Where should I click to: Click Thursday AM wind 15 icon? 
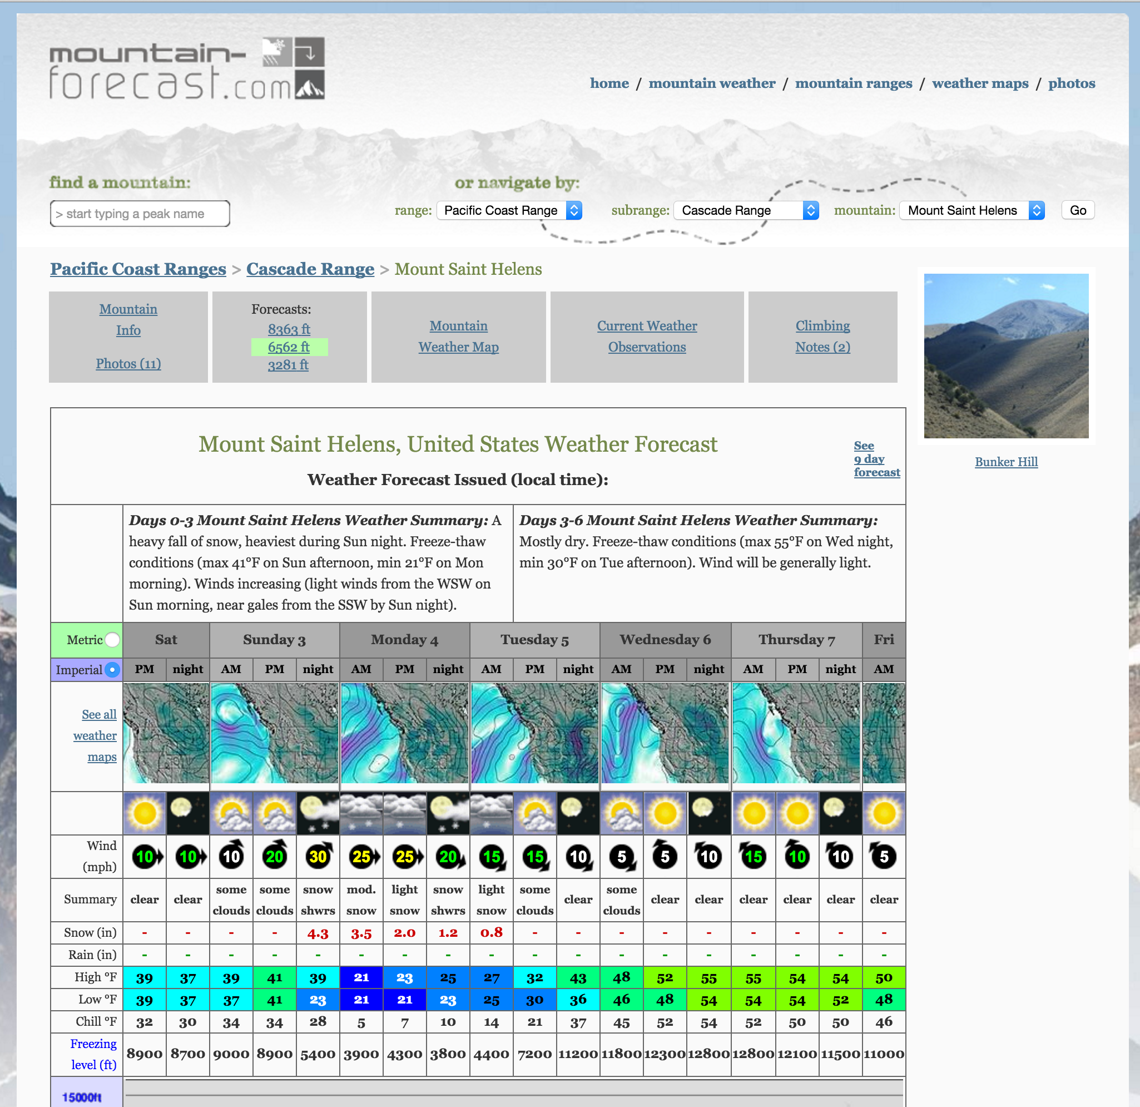[x=752, y=855]
